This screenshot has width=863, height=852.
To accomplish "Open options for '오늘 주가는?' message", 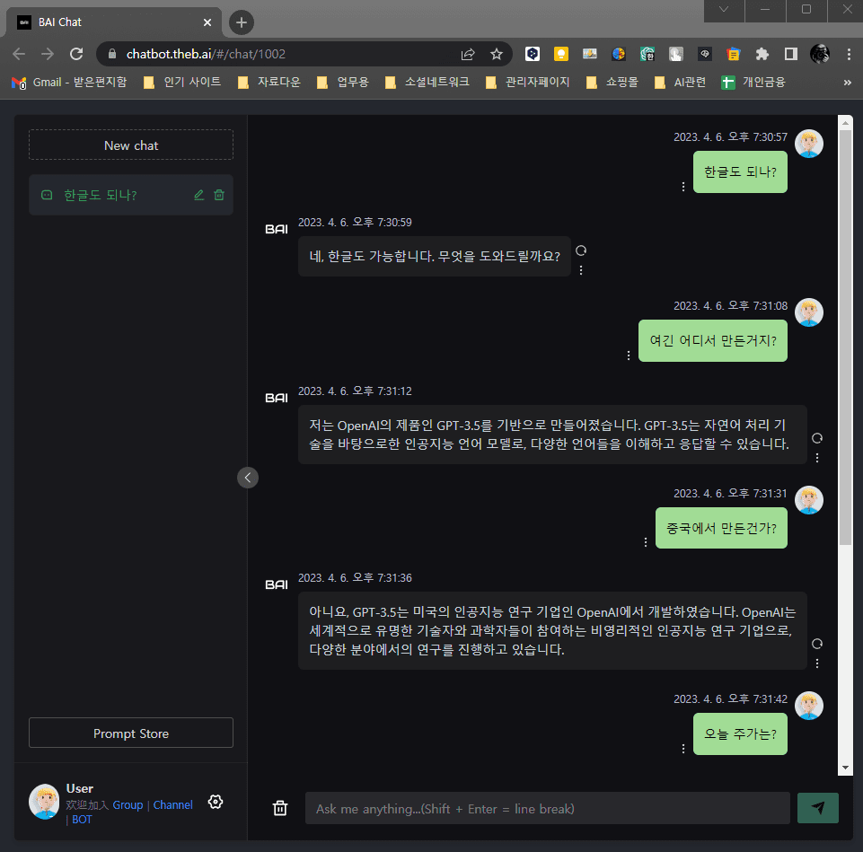I will point(683,749).
